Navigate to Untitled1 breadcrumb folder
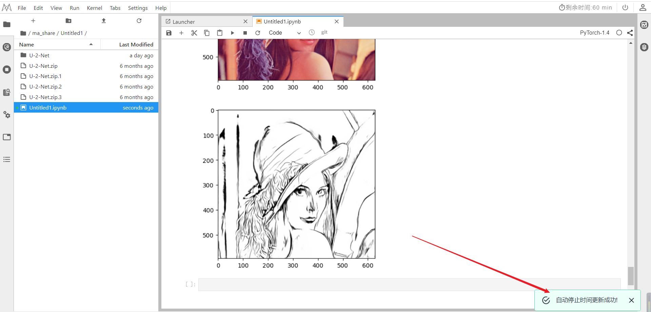The image size is (651, 312). point(72,33)
